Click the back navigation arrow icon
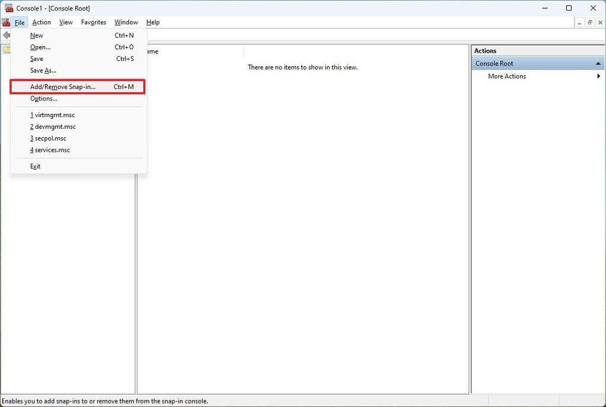Screen dimensions: 606x407 click(x=6, y=35)
